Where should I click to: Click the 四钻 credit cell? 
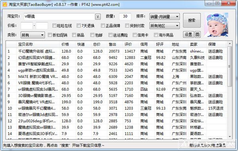point(144,89)
